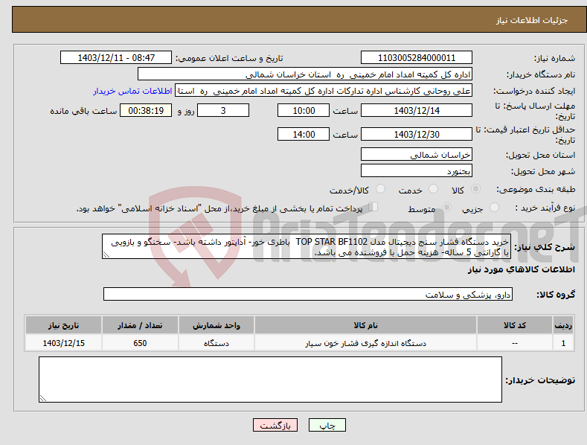Click the remaining time countdown field
This screenshot has height=445, width=587.
[146, 110]
